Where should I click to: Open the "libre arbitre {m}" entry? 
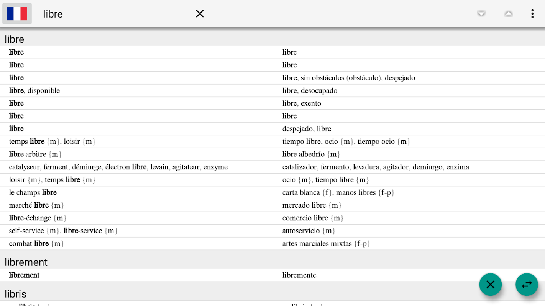[35, 154]
